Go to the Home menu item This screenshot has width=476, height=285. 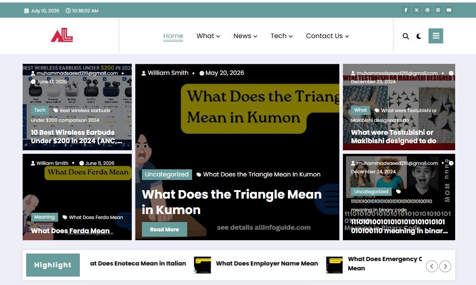[173, 36]
